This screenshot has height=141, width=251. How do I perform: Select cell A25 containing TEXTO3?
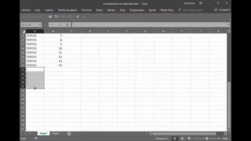click(x=35, y=36)
